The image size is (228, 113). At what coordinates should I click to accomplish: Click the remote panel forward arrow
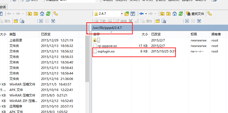point(151,14)
